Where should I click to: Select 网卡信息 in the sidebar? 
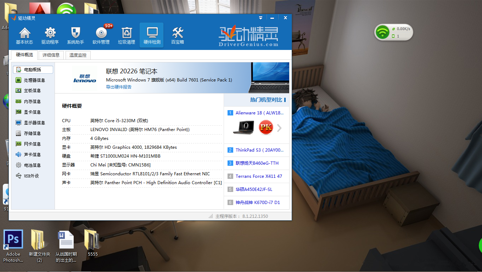pyautogui.click(x=33, y=144)
